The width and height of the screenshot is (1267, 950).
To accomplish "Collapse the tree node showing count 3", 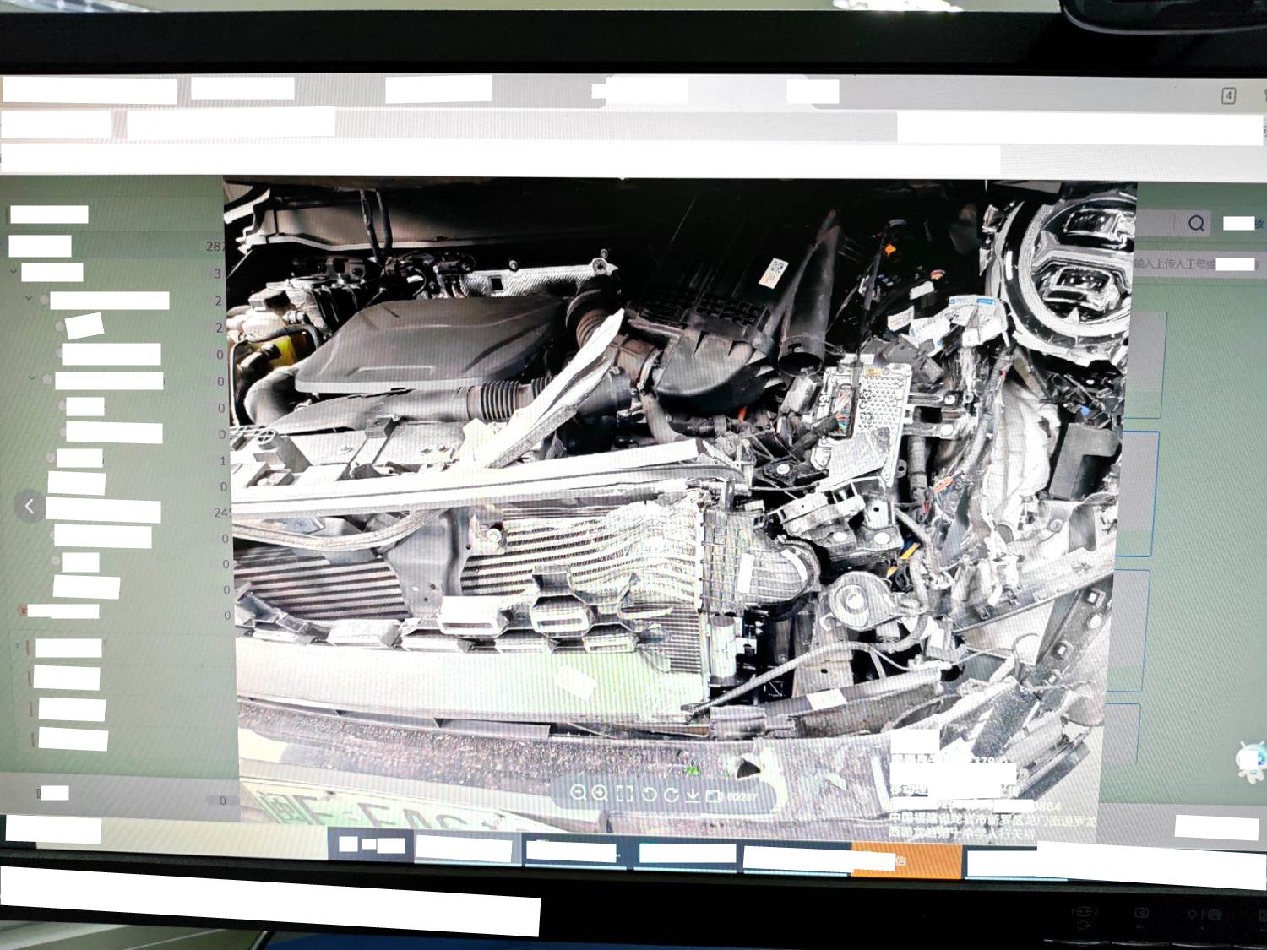I will coord(14,272).
